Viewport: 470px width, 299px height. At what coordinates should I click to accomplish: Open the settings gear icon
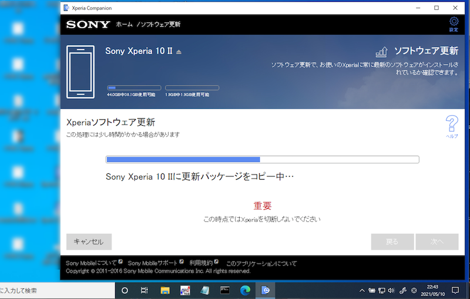[454, 22]
